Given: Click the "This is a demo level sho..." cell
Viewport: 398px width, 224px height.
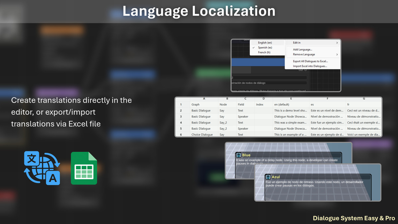Looking at the screenshot, I should [291, 111].
